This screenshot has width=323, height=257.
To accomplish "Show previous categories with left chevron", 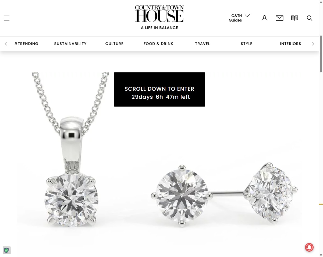I will click(x=6, y=44).
